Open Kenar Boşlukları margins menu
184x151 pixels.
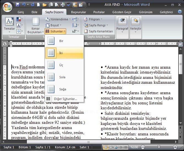tap(35, 26)
